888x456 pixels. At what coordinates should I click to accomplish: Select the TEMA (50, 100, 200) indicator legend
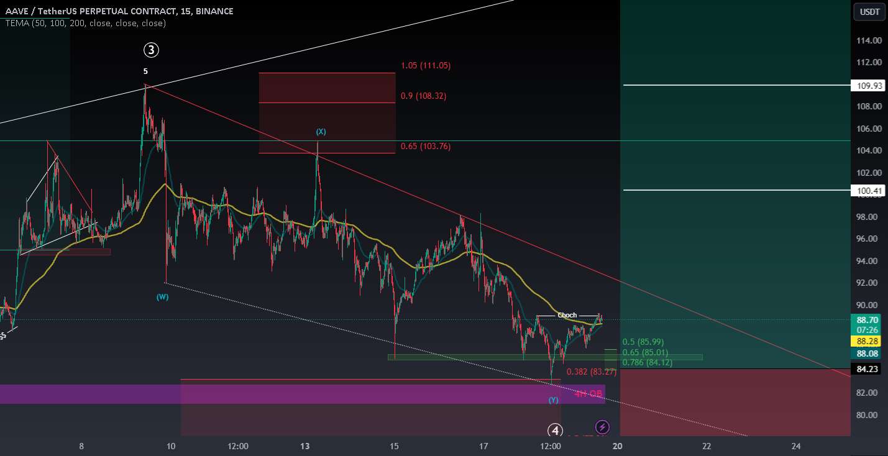[x=86, y=23]
